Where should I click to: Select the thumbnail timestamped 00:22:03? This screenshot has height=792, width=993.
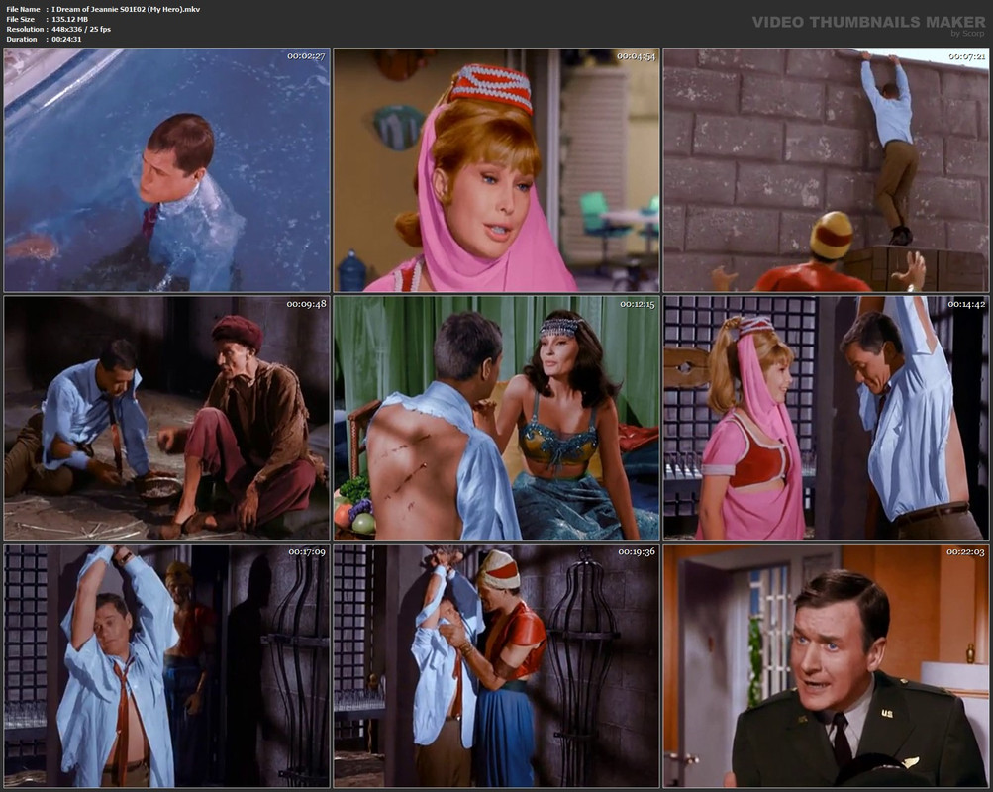coord(826,665)
